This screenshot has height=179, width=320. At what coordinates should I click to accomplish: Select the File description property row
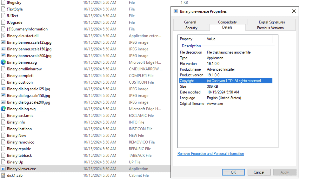[226, 52]
